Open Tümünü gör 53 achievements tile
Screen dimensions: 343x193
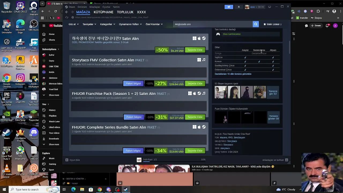(x=273, y=92)
